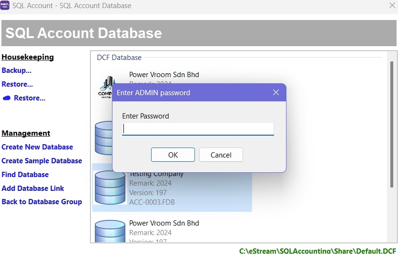Choose Create New Database
This screenshot has height=257, width=398.
pos(37,147)
